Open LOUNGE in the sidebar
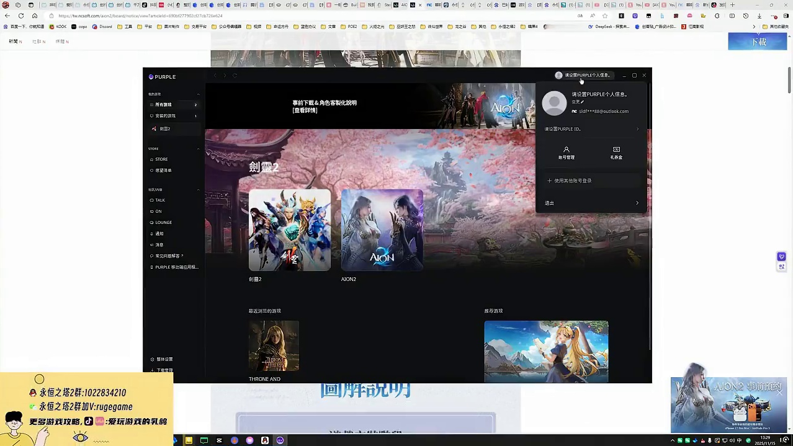The height and width of the screenshot is (446, 793). pos(163,223)
